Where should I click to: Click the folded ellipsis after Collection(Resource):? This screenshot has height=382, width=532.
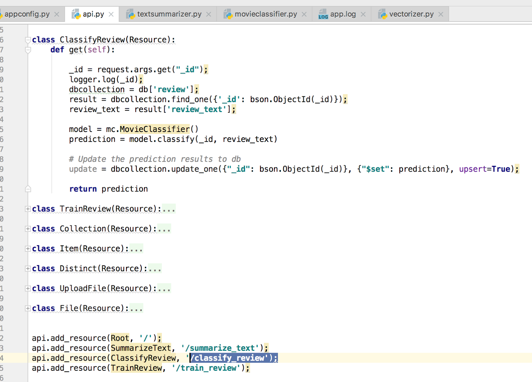(x=164, y=229)
